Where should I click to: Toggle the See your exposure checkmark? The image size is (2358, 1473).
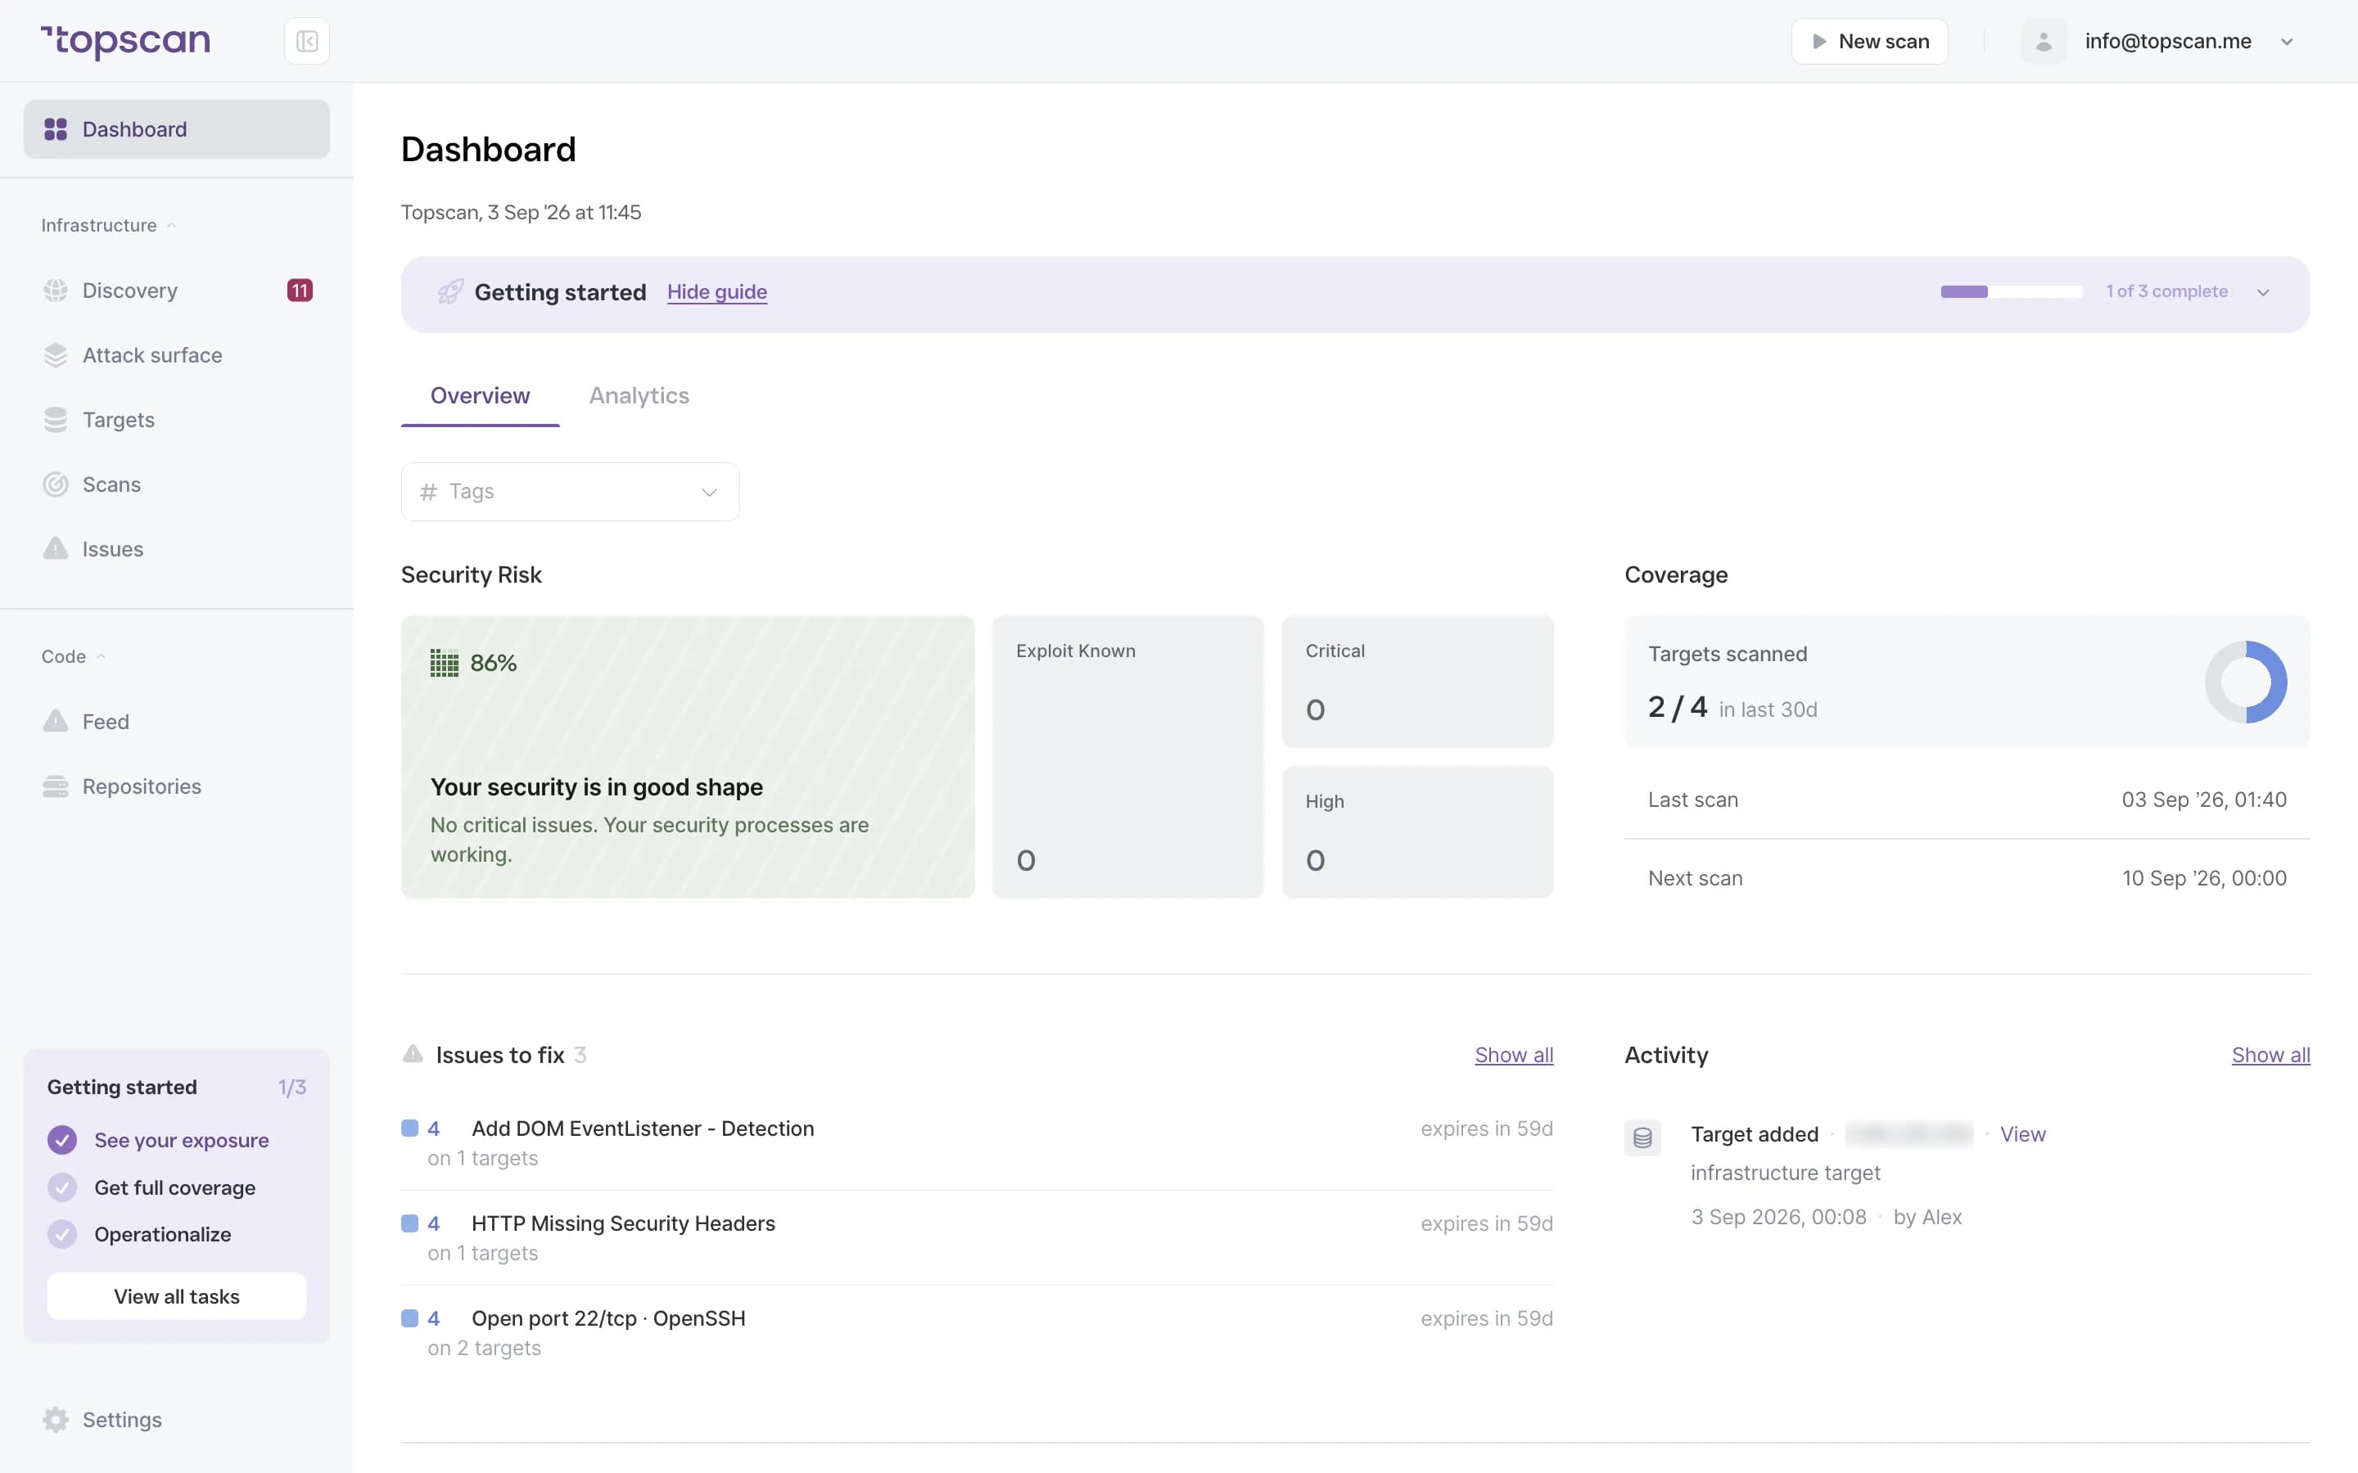62,1139
